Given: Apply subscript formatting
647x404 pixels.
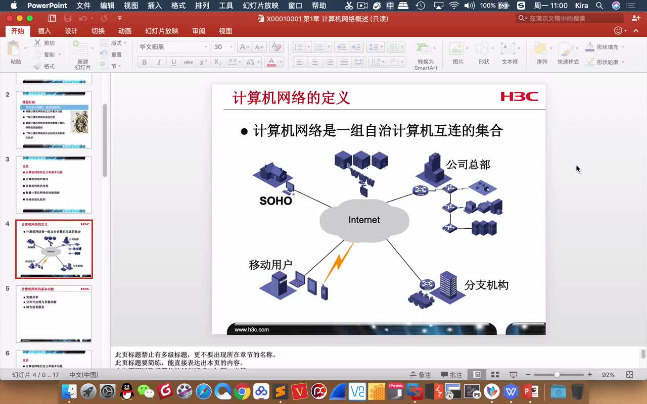Looking at the screenshot, I should [218, 62].
